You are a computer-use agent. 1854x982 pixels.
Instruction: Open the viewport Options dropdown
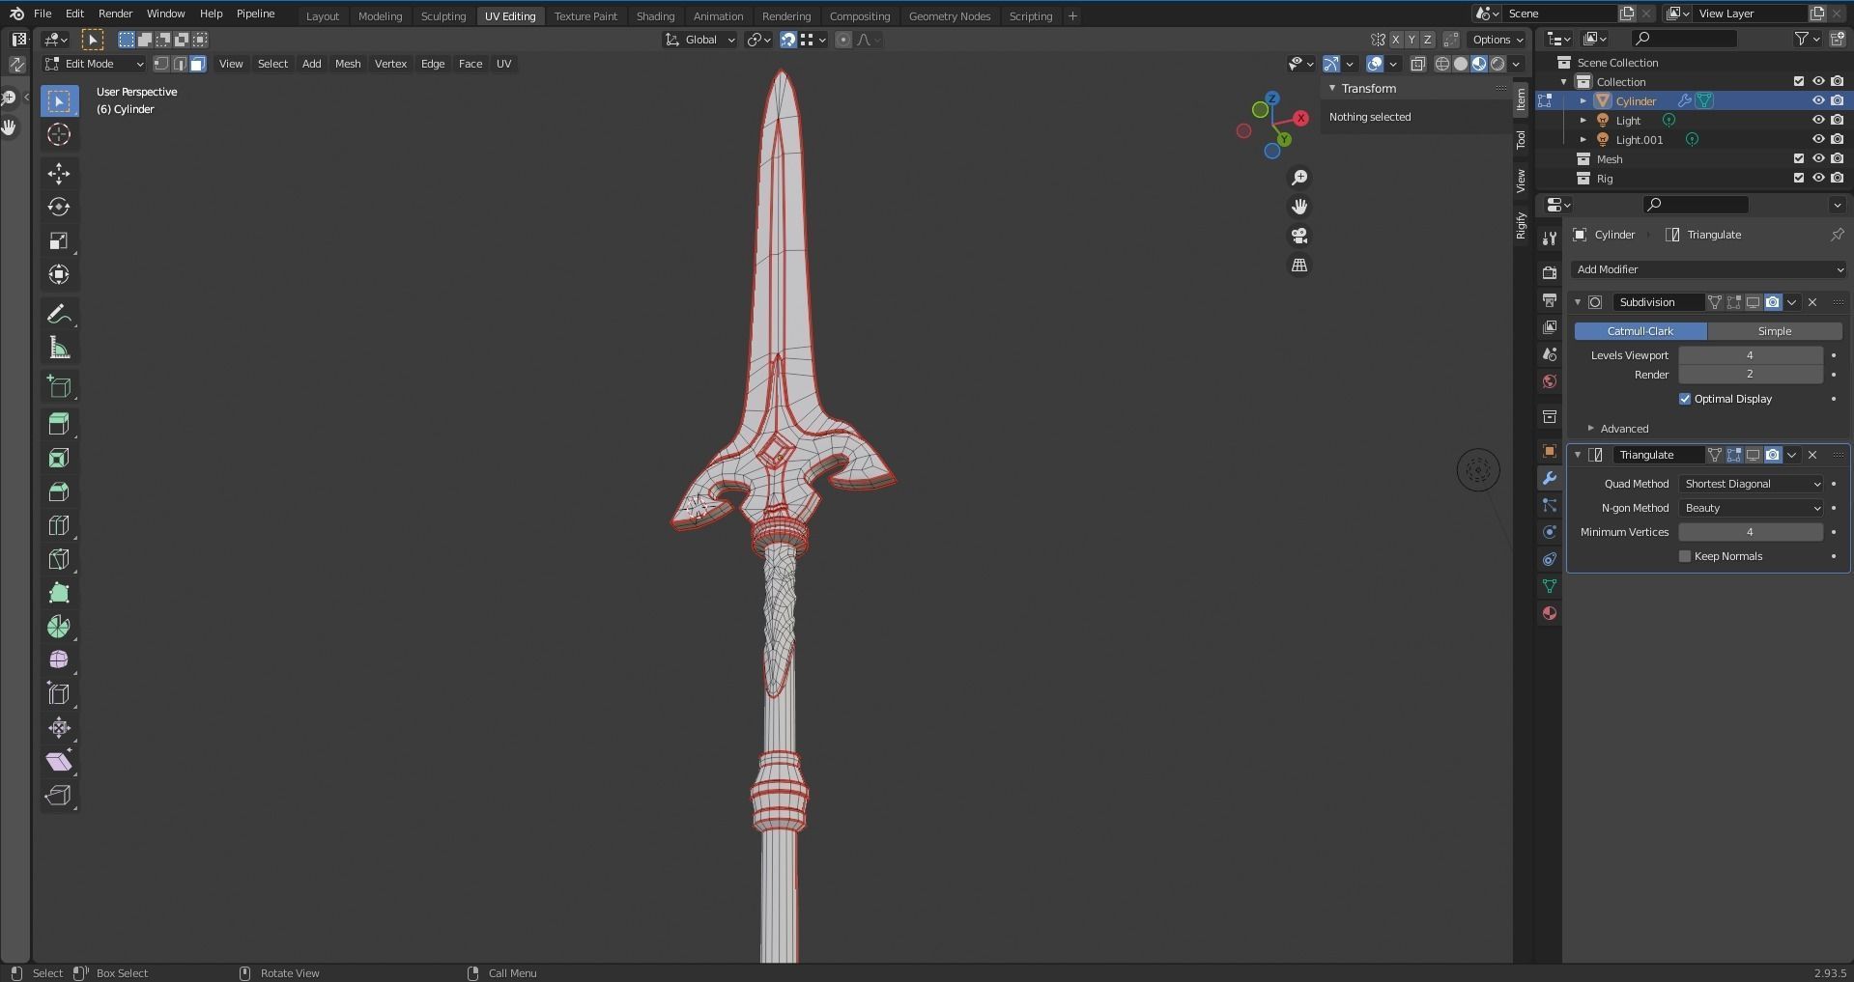1497,40
